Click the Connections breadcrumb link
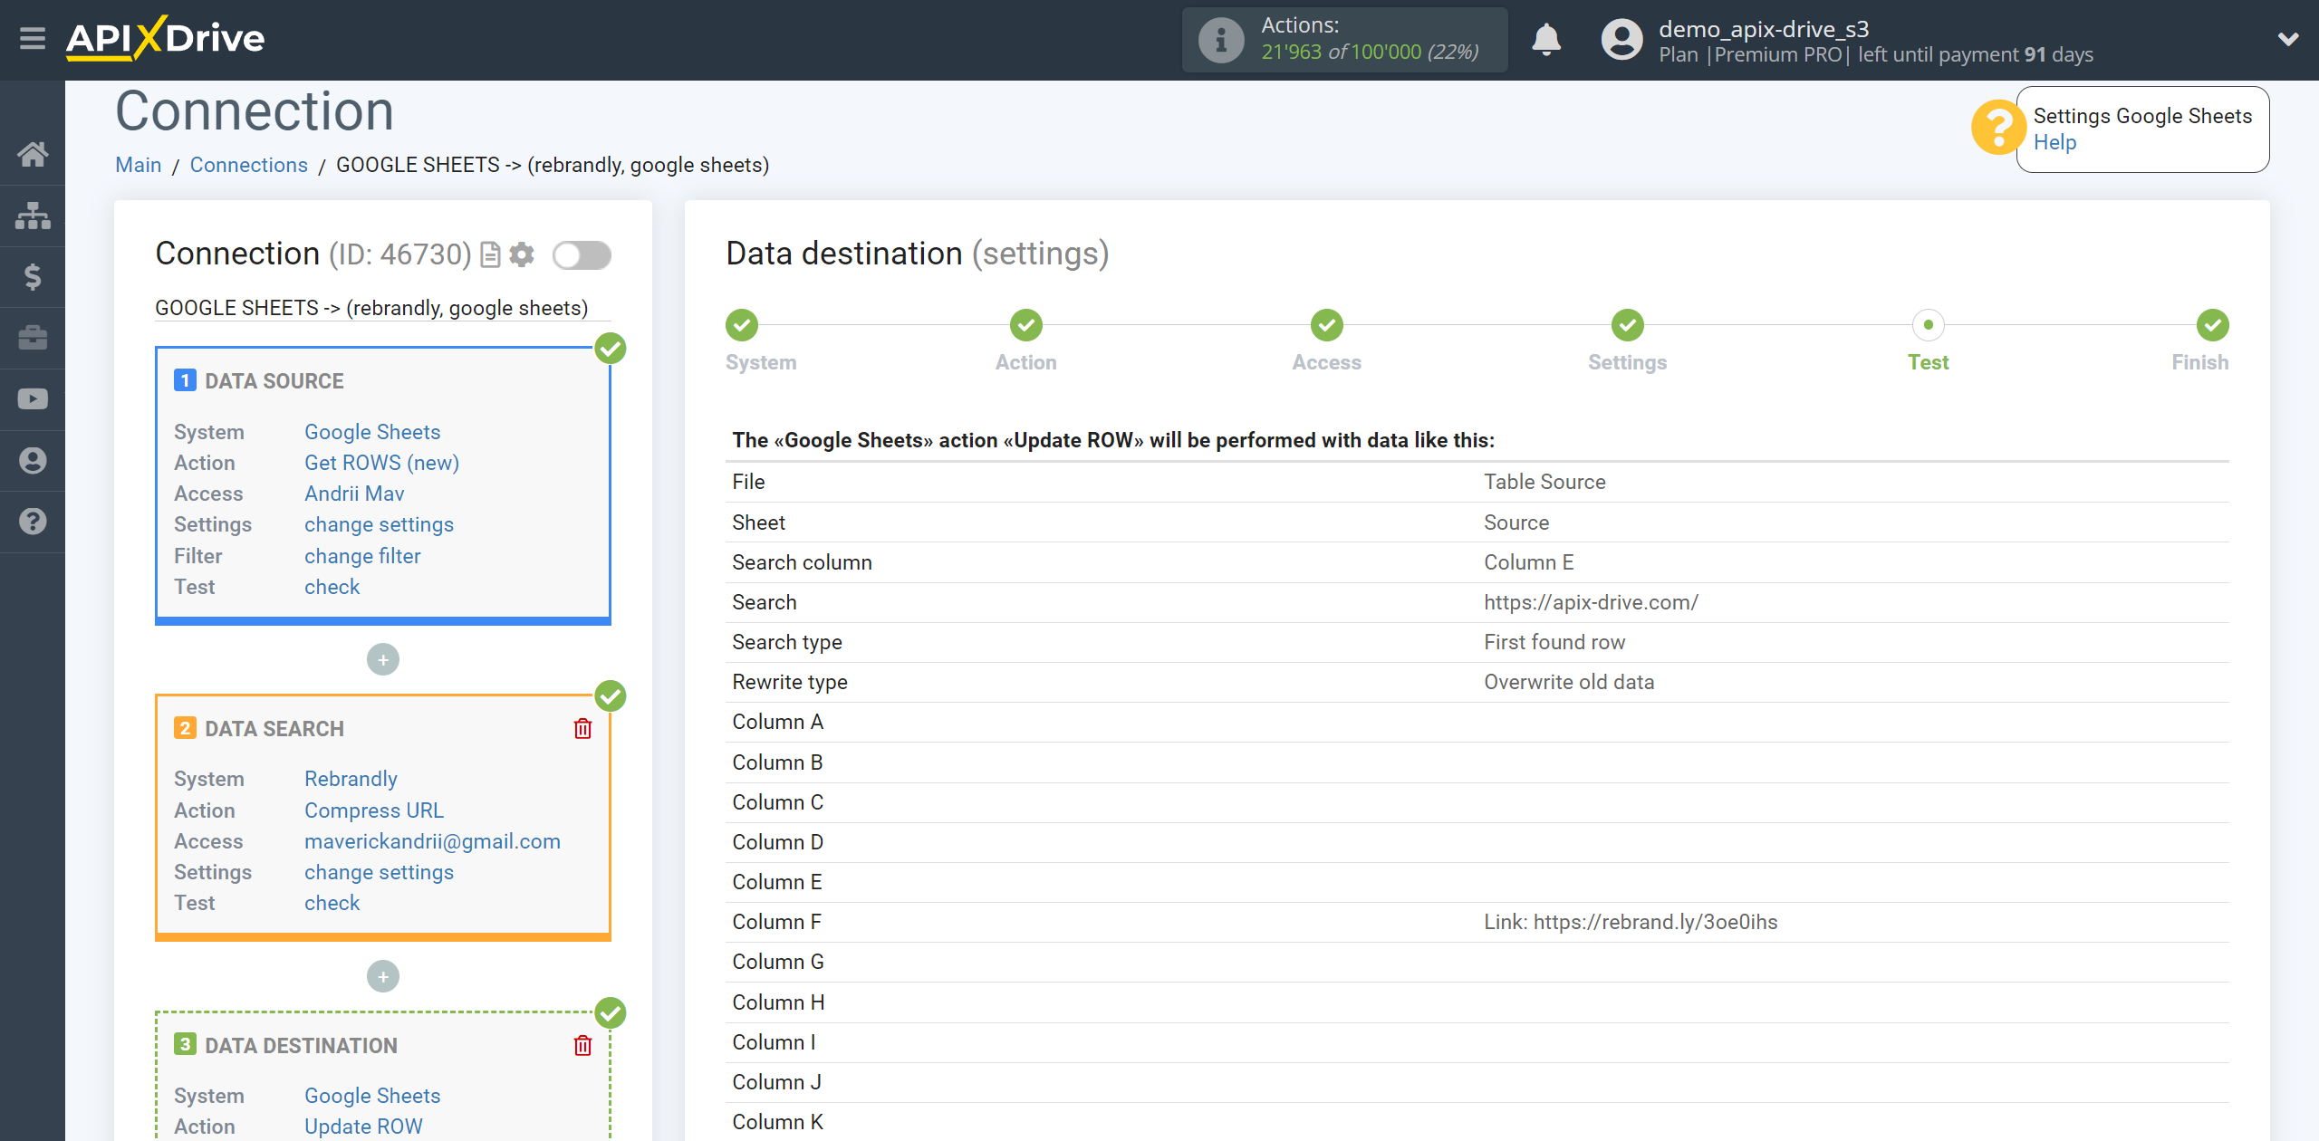The height and width of the screenshot is (1141, 2319). pyautogui.click(x=248, y=165)
